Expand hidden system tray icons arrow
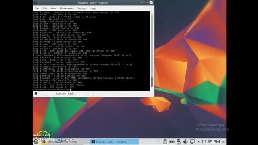Viewport: 258px width, 145px height. pos(198,142)
